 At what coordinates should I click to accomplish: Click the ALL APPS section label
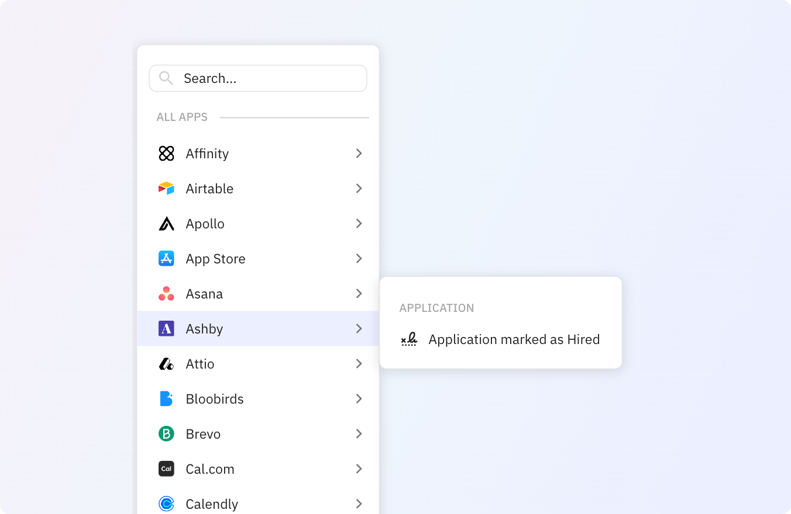(182, 117)
